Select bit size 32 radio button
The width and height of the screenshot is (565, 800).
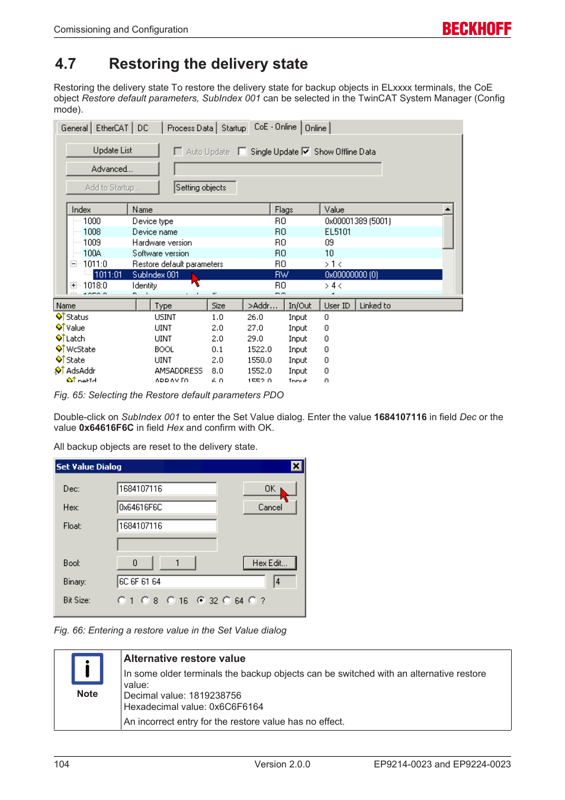[x=201, y=600]
